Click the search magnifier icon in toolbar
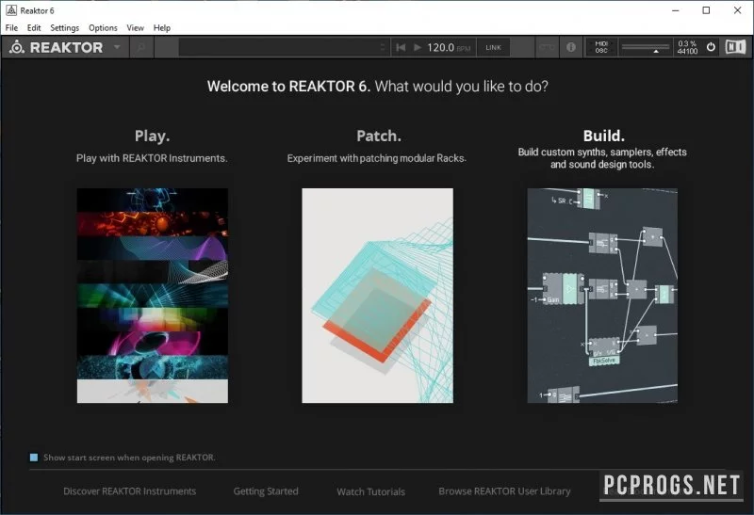Viewport: 754px width, 515px height. point(141,48)
